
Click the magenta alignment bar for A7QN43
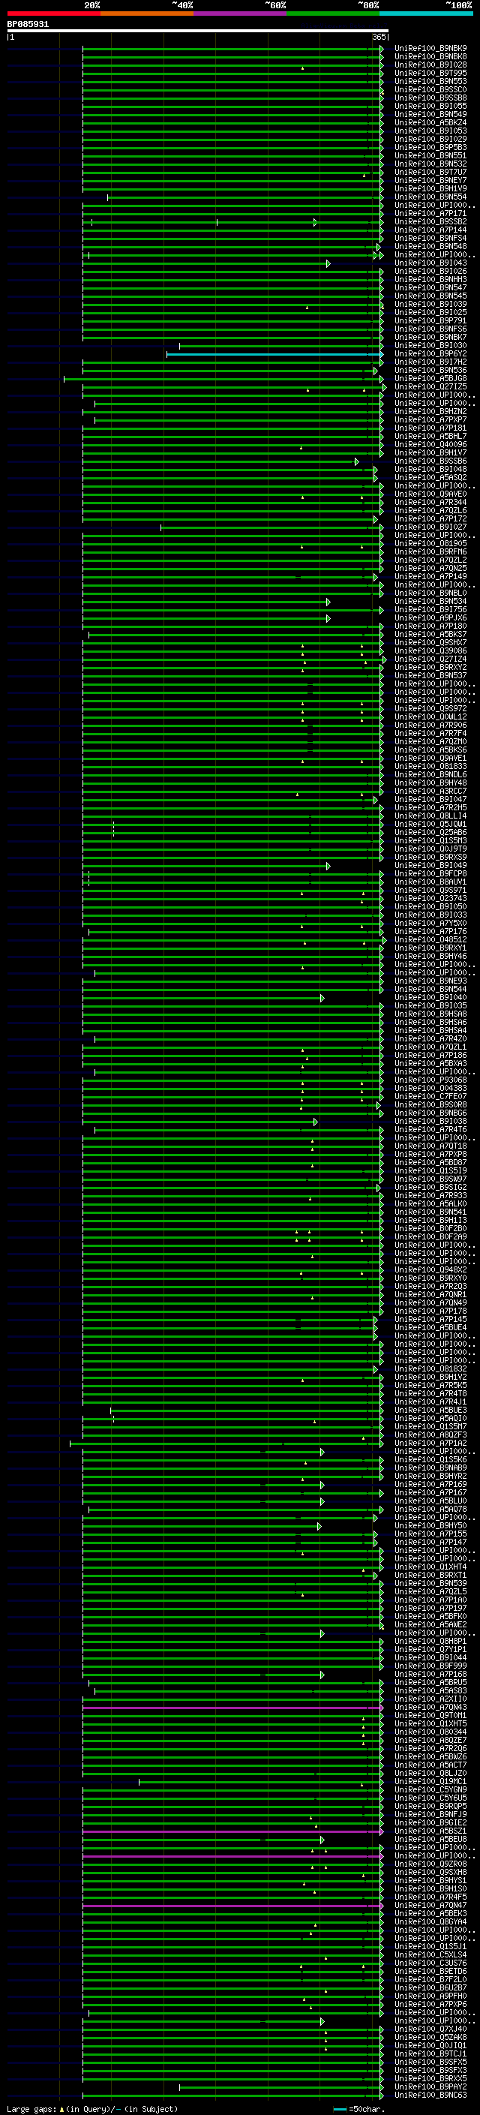pyautogui.click(x=233, y=1708)
